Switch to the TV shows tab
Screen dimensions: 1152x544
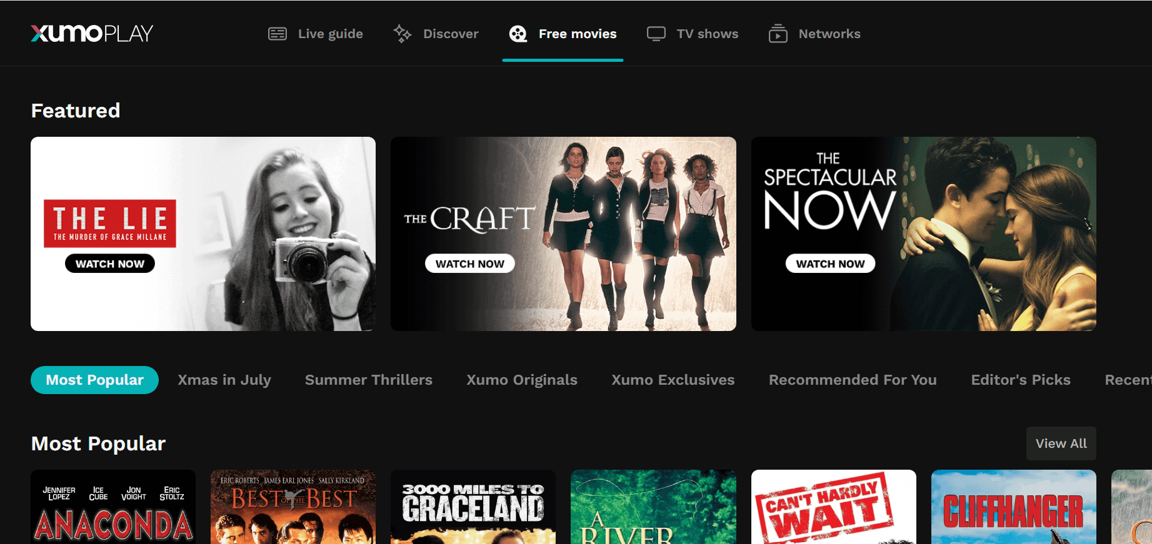point(693,34)
